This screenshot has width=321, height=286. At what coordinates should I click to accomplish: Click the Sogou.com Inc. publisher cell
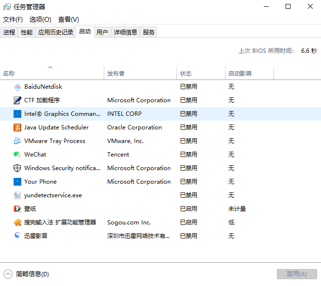[129, 222]
